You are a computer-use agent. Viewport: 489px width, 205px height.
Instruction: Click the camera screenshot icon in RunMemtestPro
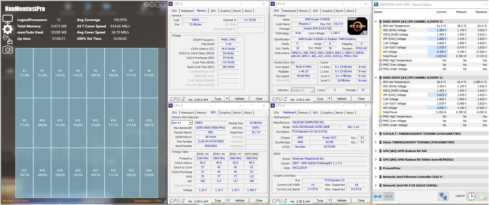coord(8,50)
